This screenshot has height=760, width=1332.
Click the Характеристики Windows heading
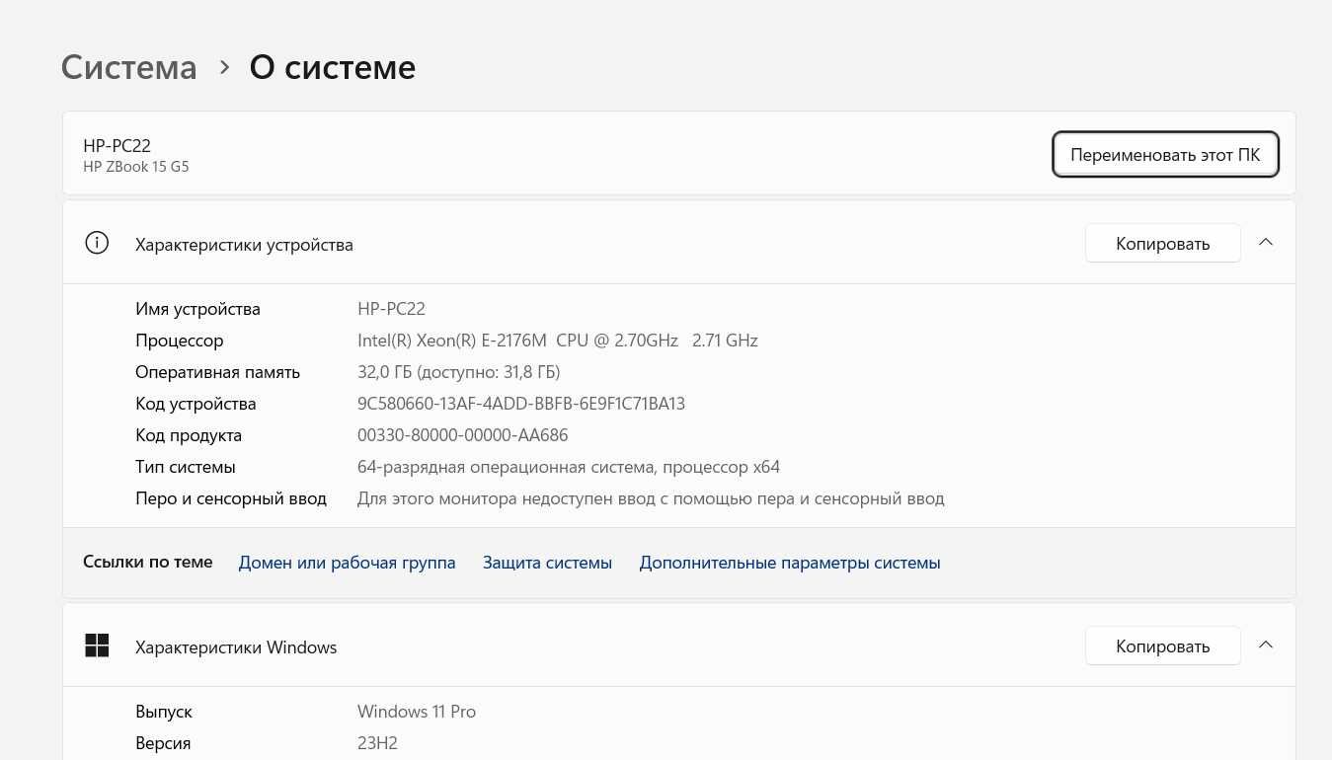point(236,647)
